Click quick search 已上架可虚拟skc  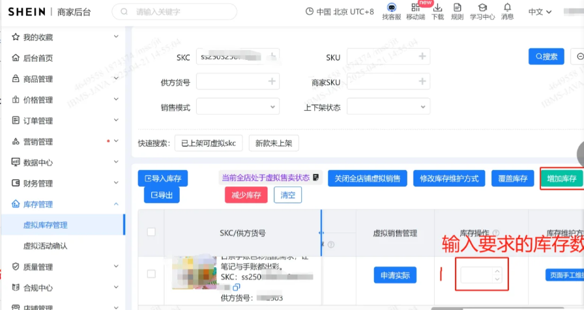(x=209, y=143)
